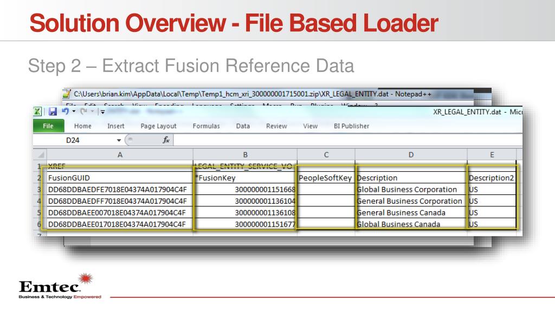
Task: Click the Notepad++ icon in its title bar
Action: pyautogui.click(x=67, y=94)
